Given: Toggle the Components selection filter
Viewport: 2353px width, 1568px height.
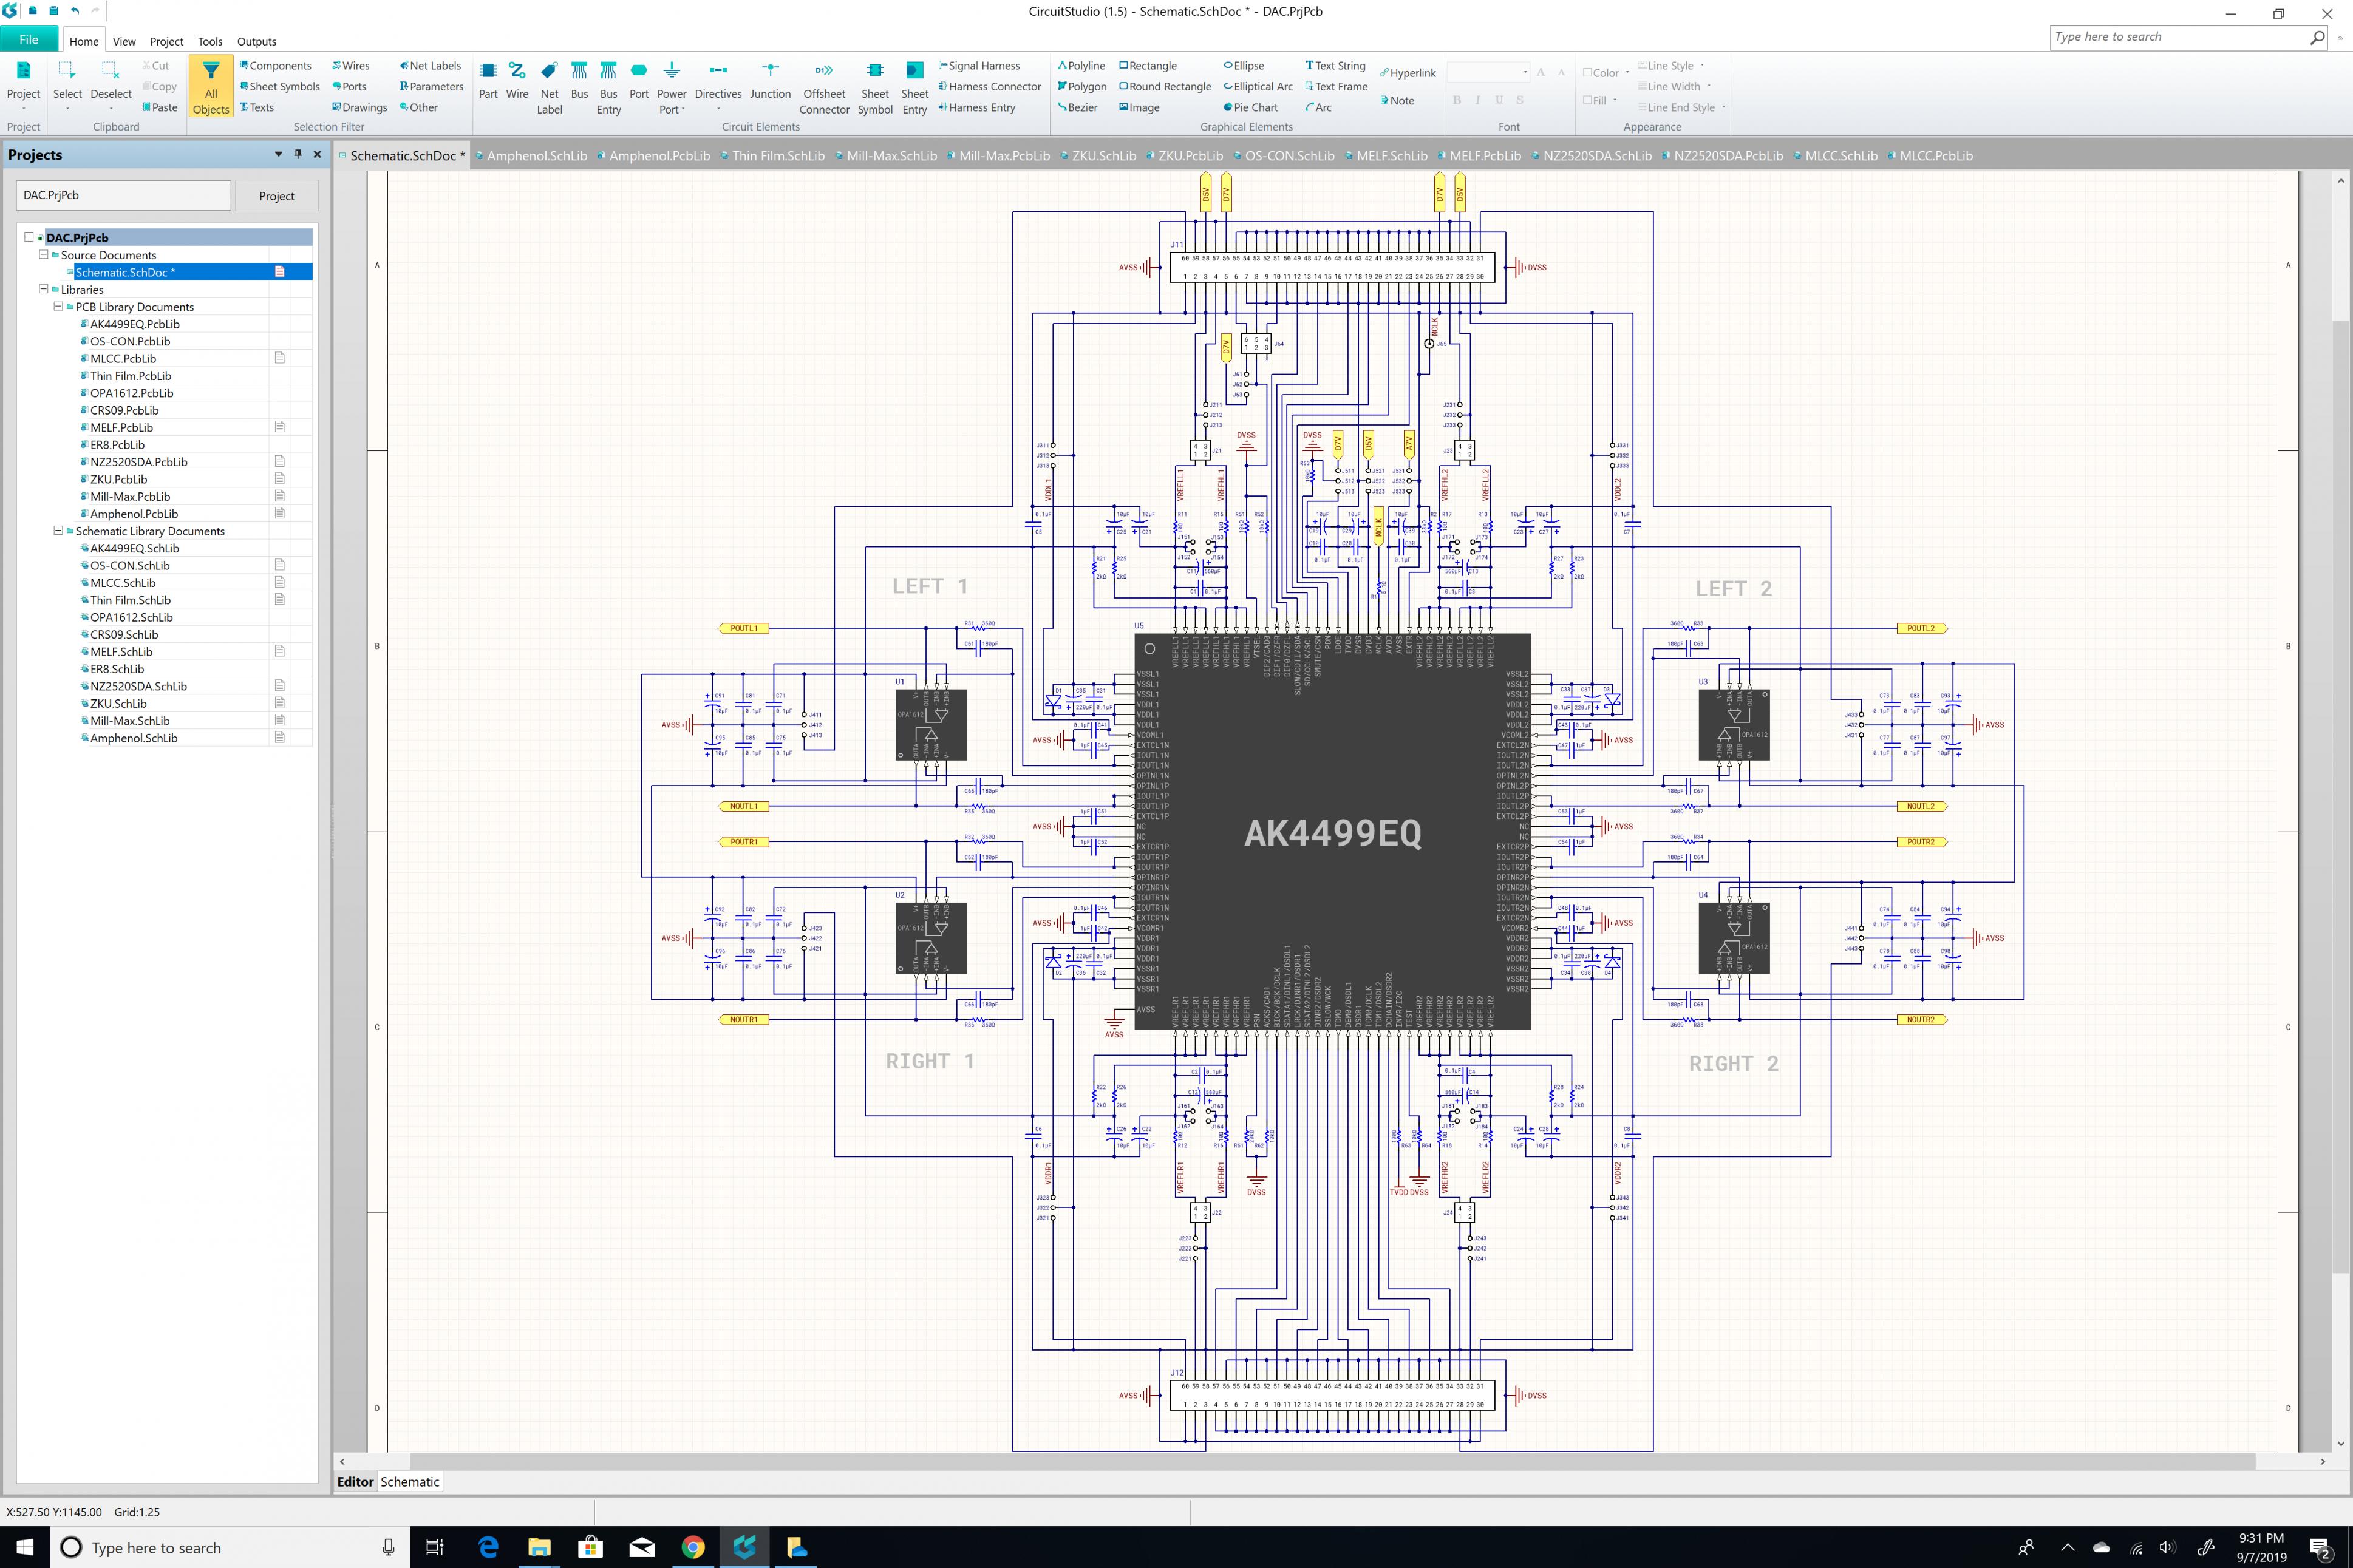Looking at the screenshot, I should pyautogui.click(x=276, y=66).
